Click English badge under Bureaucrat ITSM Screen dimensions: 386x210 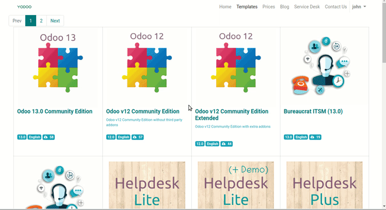tap(301, 137)
